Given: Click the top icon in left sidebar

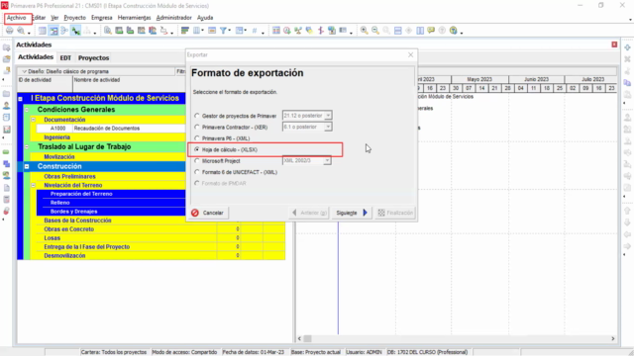Looking at the screenshot, I should (x=6, y=47).
